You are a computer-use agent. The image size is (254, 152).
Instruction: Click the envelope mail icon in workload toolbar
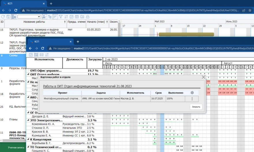[x=41, y=55]
